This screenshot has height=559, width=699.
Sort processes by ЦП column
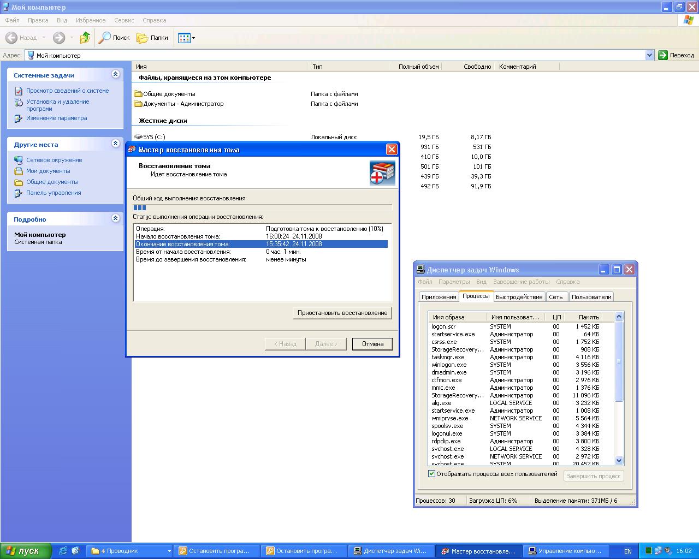click(555, 317)
